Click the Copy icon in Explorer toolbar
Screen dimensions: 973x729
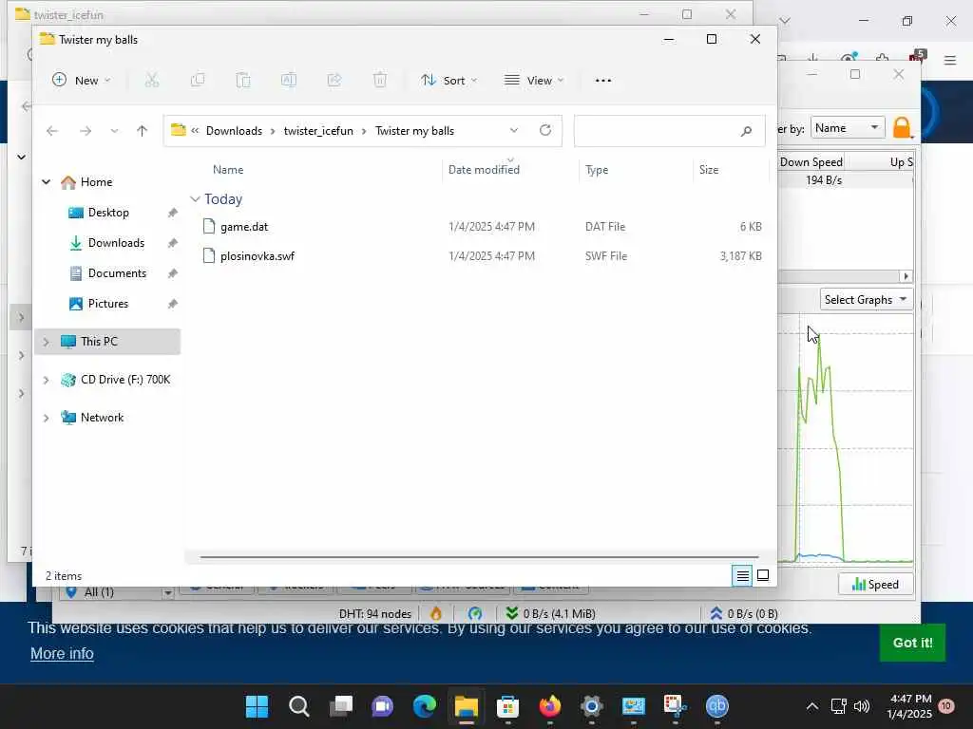[198, 80]
